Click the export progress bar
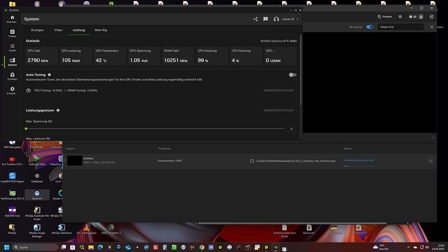This screenshot has height=252, width=448. 363,166
